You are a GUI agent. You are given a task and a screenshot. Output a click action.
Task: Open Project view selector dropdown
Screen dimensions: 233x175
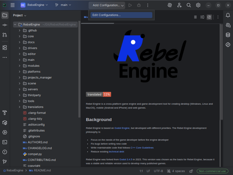point(20,15)
